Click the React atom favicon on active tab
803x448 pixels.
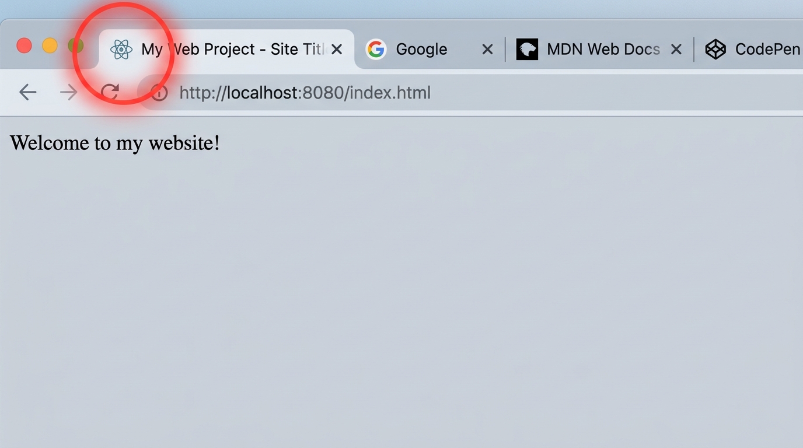coord(121,50)
